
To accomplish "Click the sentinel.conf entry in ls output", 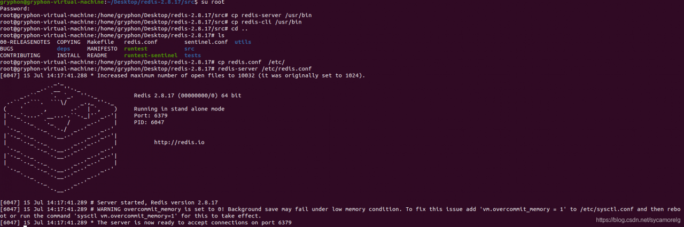I will click(206, 42).
